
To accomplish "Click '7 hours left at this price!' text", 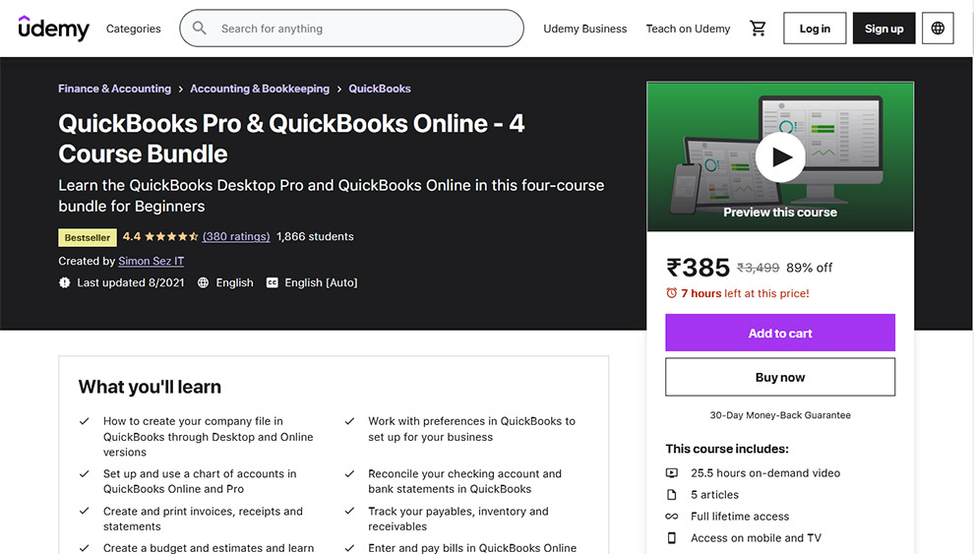I will (x=746, y=293).
